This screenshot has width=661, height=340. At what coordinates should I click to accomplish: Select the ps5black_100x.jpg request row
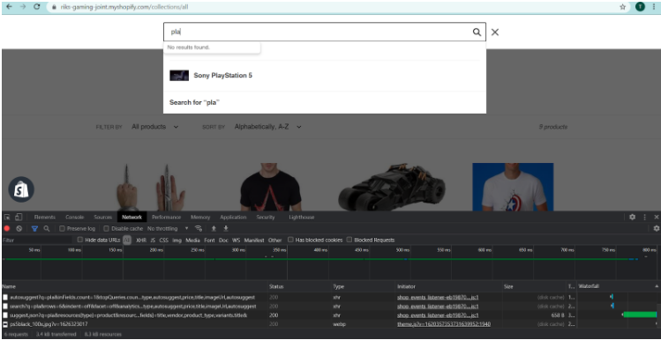pos(330,324)
